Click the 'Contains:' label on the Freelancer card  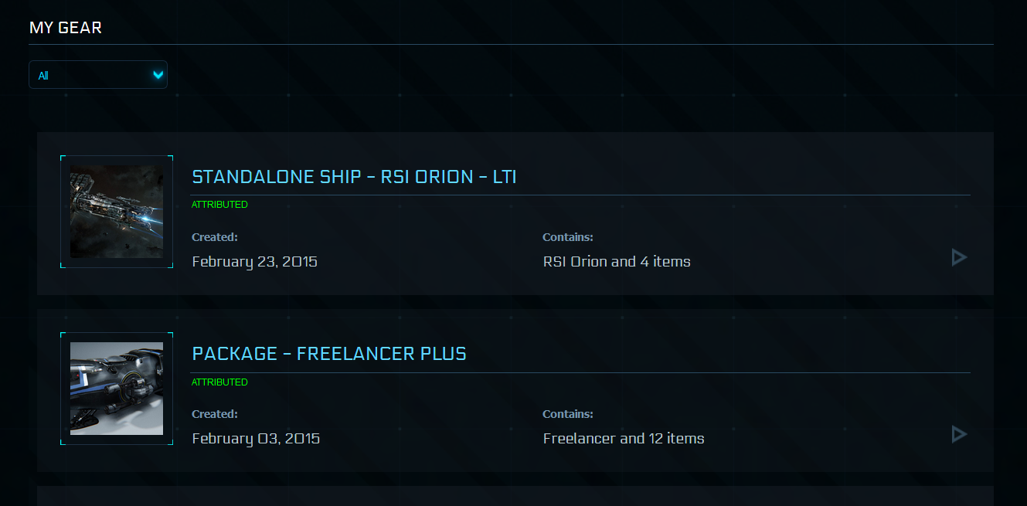coord(568,414)
